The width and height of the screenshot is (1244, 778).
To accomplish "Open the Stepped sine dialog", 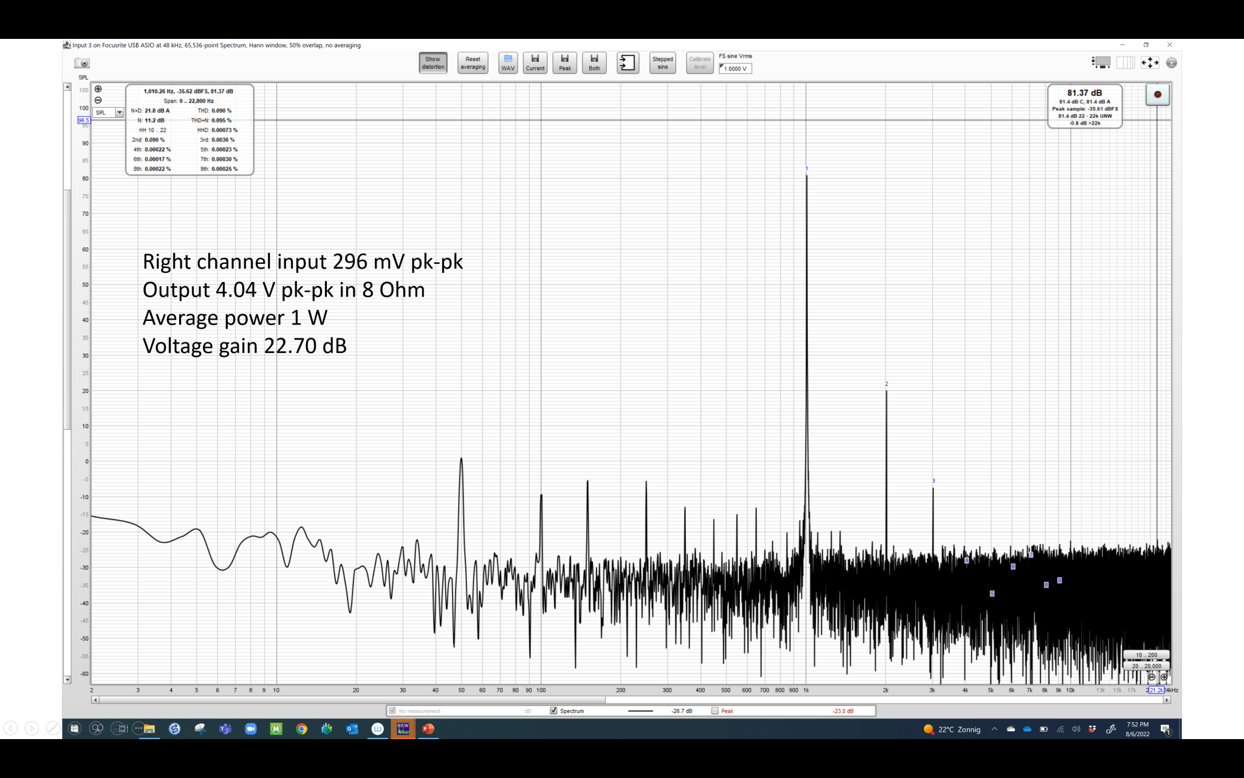I will (x=663, y=63).
